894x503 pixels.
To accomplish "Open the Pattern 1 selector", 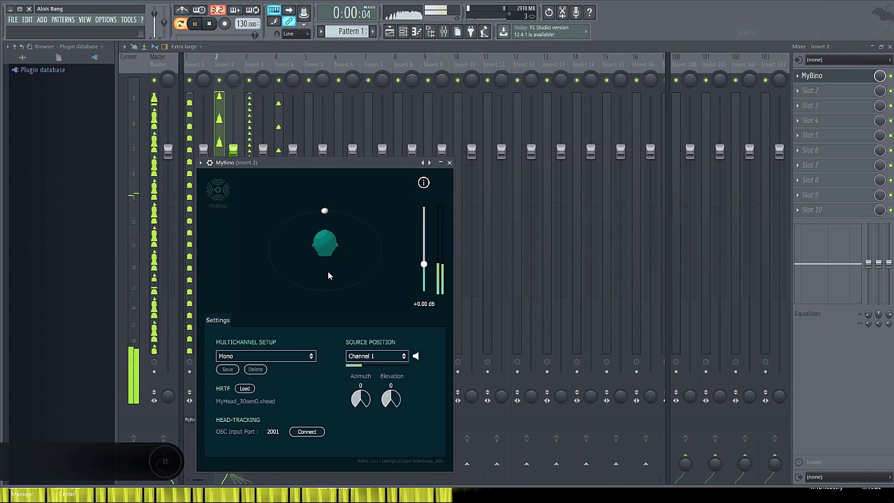I will (x=347, y=31).
